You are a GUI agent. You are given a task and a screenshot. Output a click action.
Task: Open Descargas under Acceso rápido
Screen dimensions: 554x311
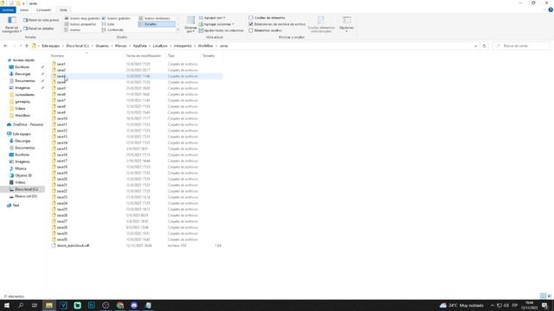tap(23, 74)
